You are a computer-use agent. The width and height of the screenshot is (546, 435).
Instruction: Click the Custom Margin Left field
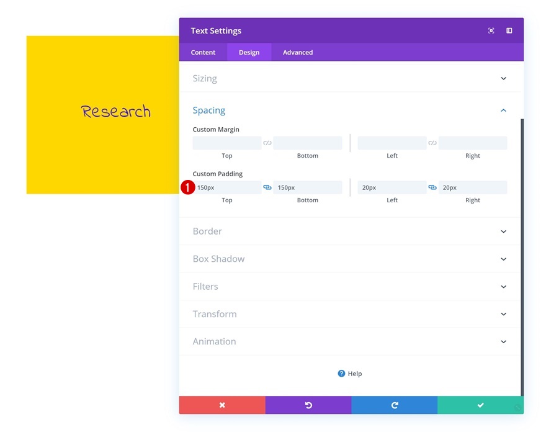pyautogui.click(x=392, y=143)
